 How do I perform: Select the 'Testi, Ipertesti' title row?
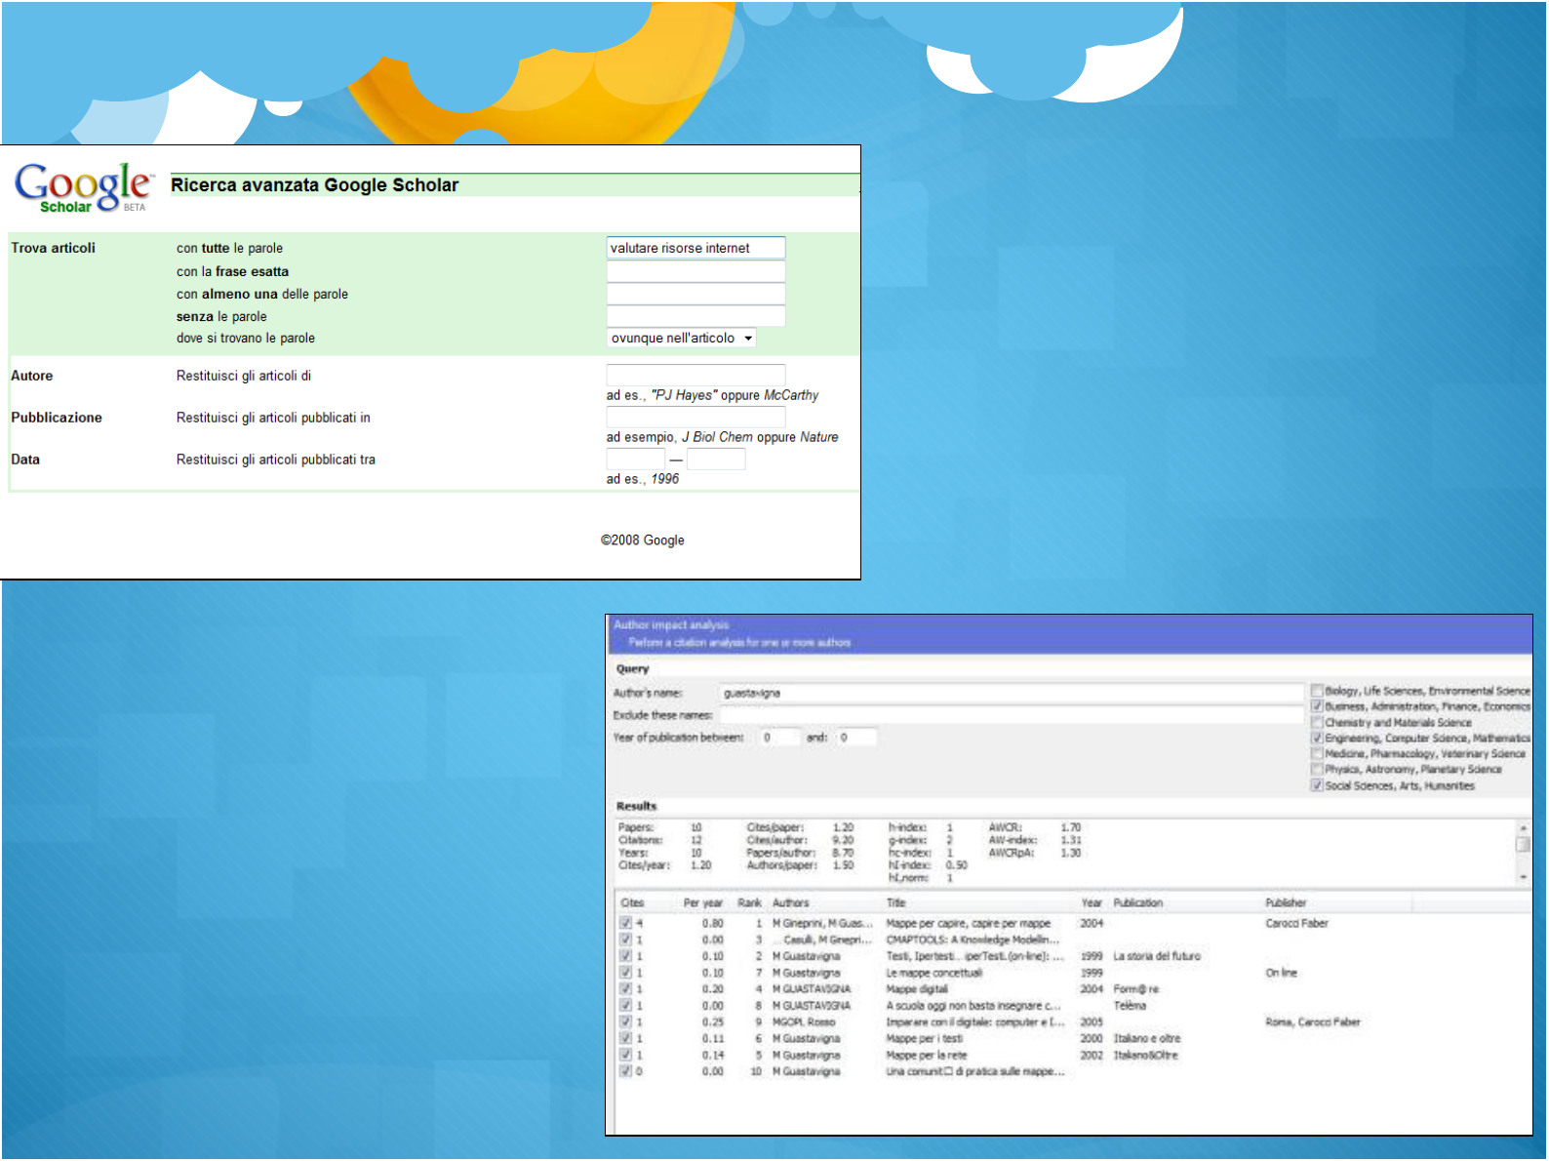(975, 956)
